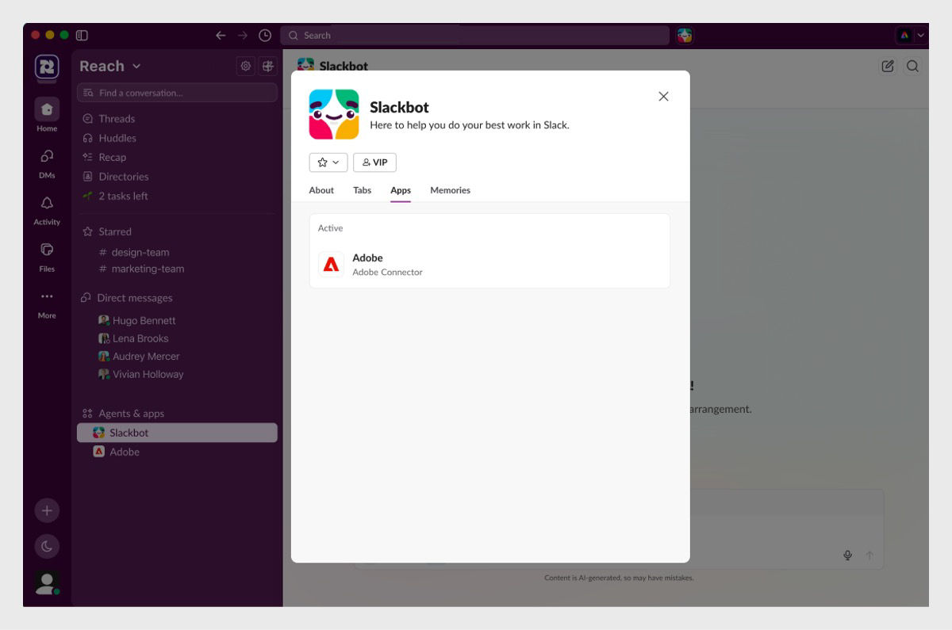
Task: Expand the Reach workspace menu
Action: 110,66
